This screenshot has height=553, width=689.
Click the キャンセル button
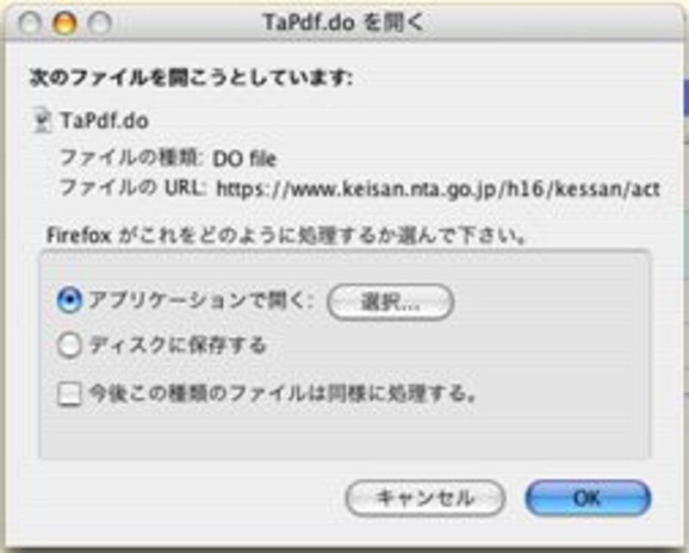pos(425,498)
